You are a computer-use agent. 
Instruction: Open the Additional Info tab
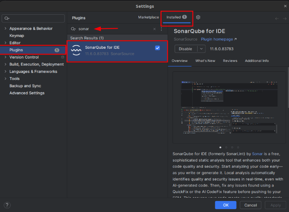(257, 61)
